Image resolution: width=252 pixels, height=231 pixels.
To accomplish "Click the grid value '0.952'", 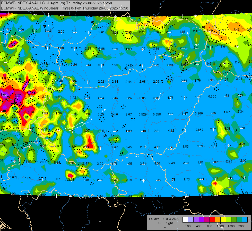I will point(173,196).
